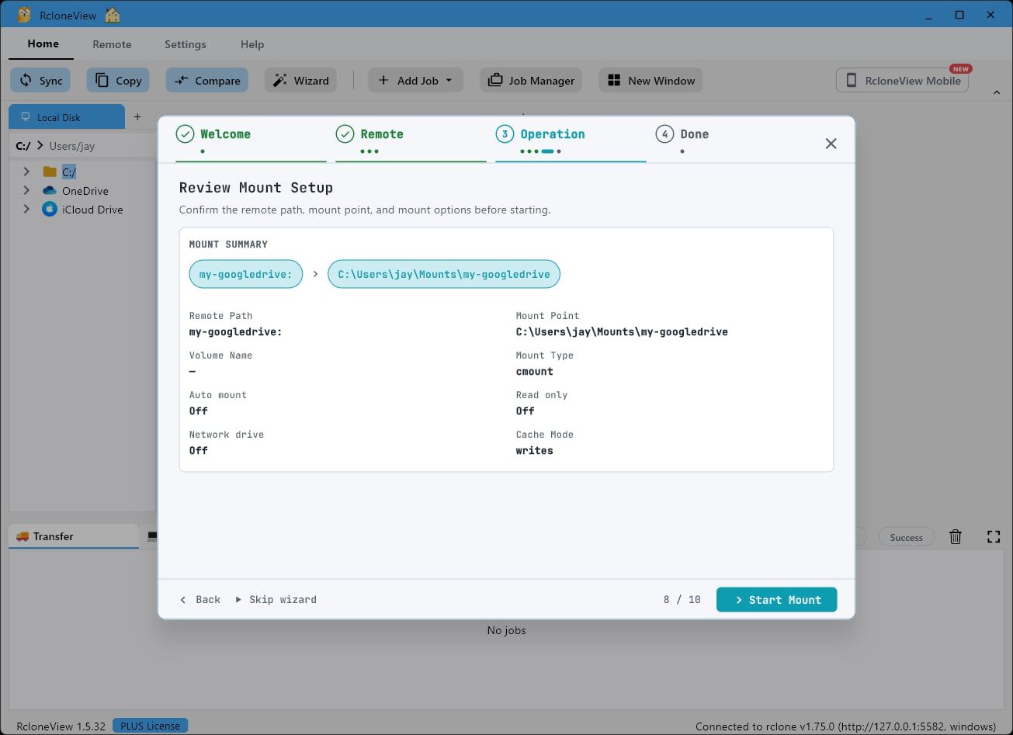This screenshot has height=735, width=1013.
Task: Open the Remote menu tab
Action: [x=112, y=44]
